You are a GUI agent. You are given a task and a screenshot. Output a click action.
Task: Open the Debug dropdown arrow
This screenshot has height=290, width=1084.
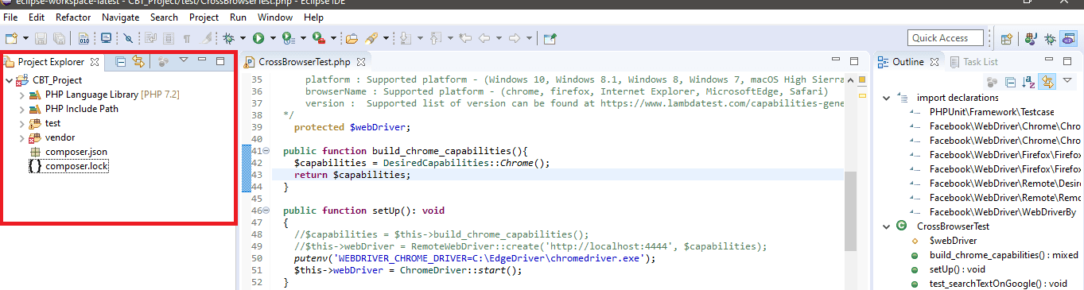(243, 37)
